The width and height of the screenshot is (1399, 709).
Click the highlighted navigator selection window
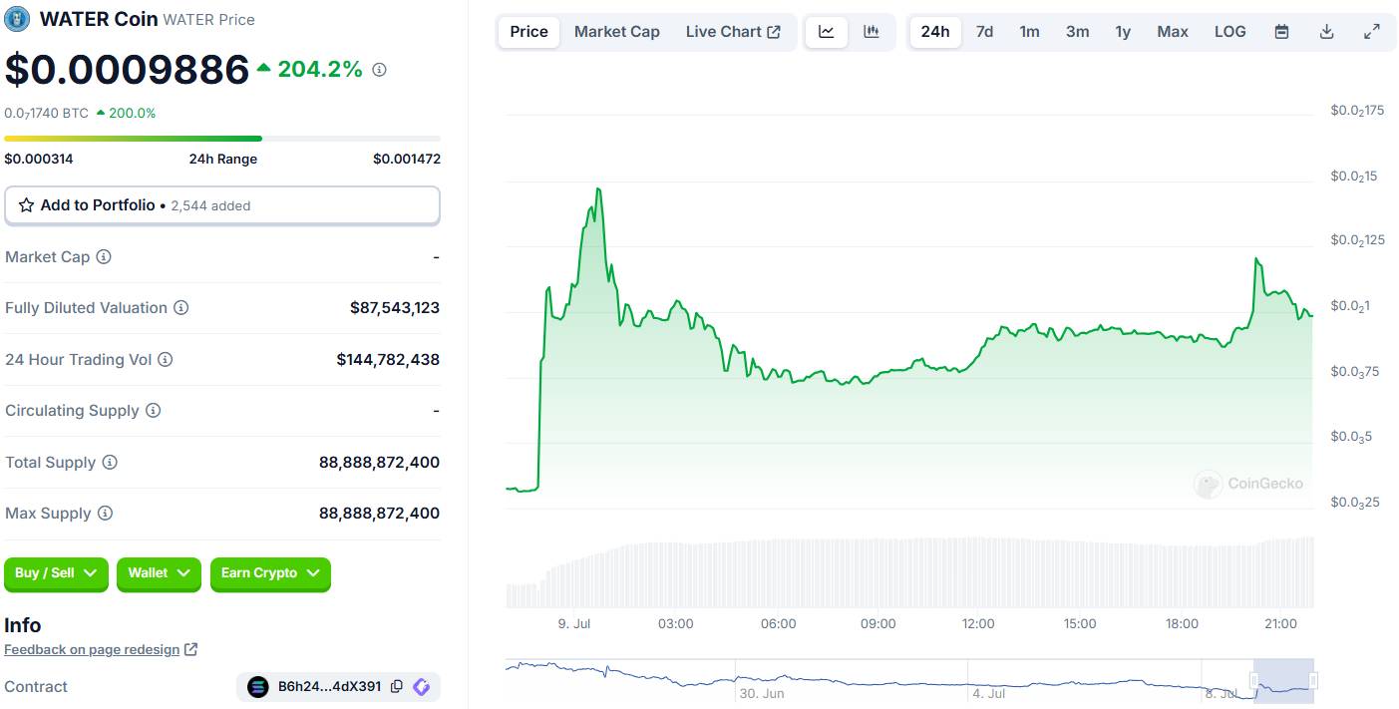(1284, 681)
